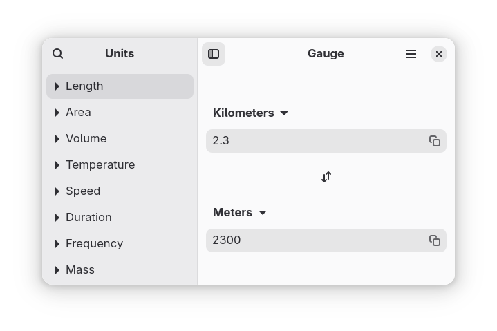
Task: Pick the Frequency category
Action: tap(120, 244)
